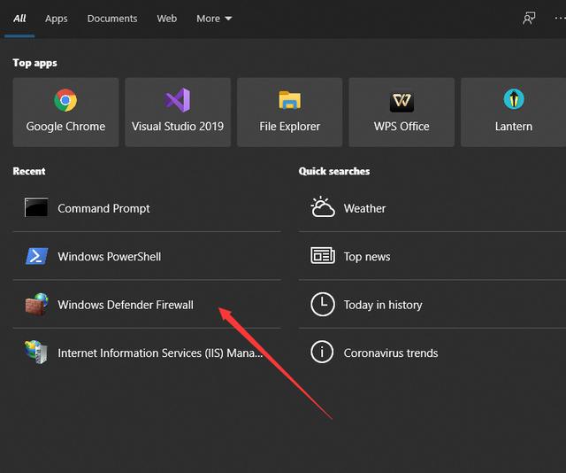Launch WPS Office from Top apps
The width and height of the screenshot is (566, 473).
pyautogui.click(x=402, y=112)
